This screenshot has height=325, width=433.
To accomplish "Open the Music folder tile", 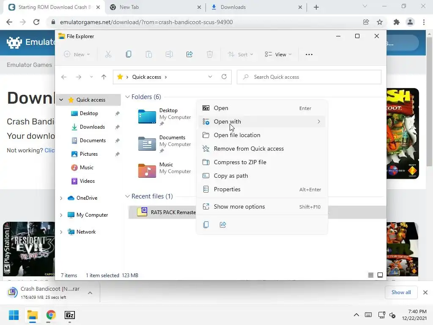I will (164, 170).
